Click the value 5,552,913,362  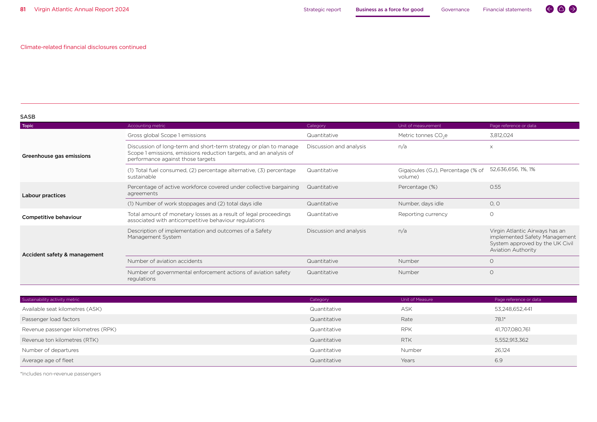coord(511,340)
